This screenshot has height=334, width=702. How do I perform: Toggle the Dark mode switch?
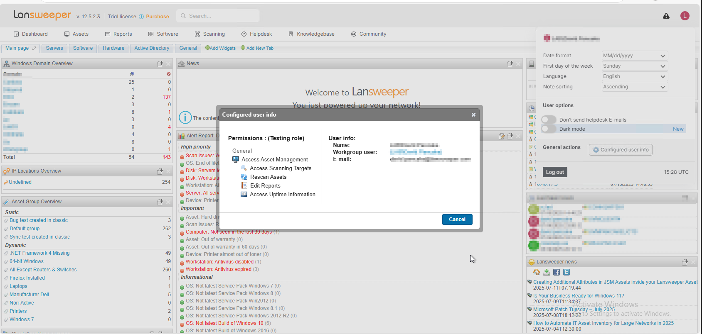click(x=549, y=129)
